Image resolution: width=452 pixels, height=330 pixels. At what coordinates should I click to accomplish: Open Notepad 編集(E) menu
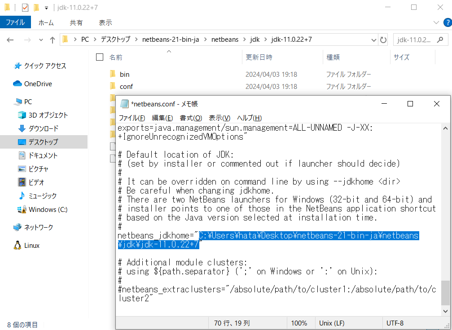point(162,118)
